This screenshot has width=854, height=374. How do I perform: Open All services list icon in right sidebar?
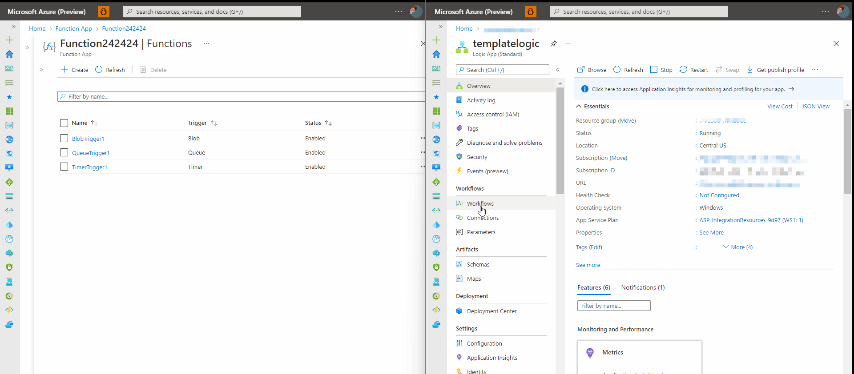[x=436, y=83]
